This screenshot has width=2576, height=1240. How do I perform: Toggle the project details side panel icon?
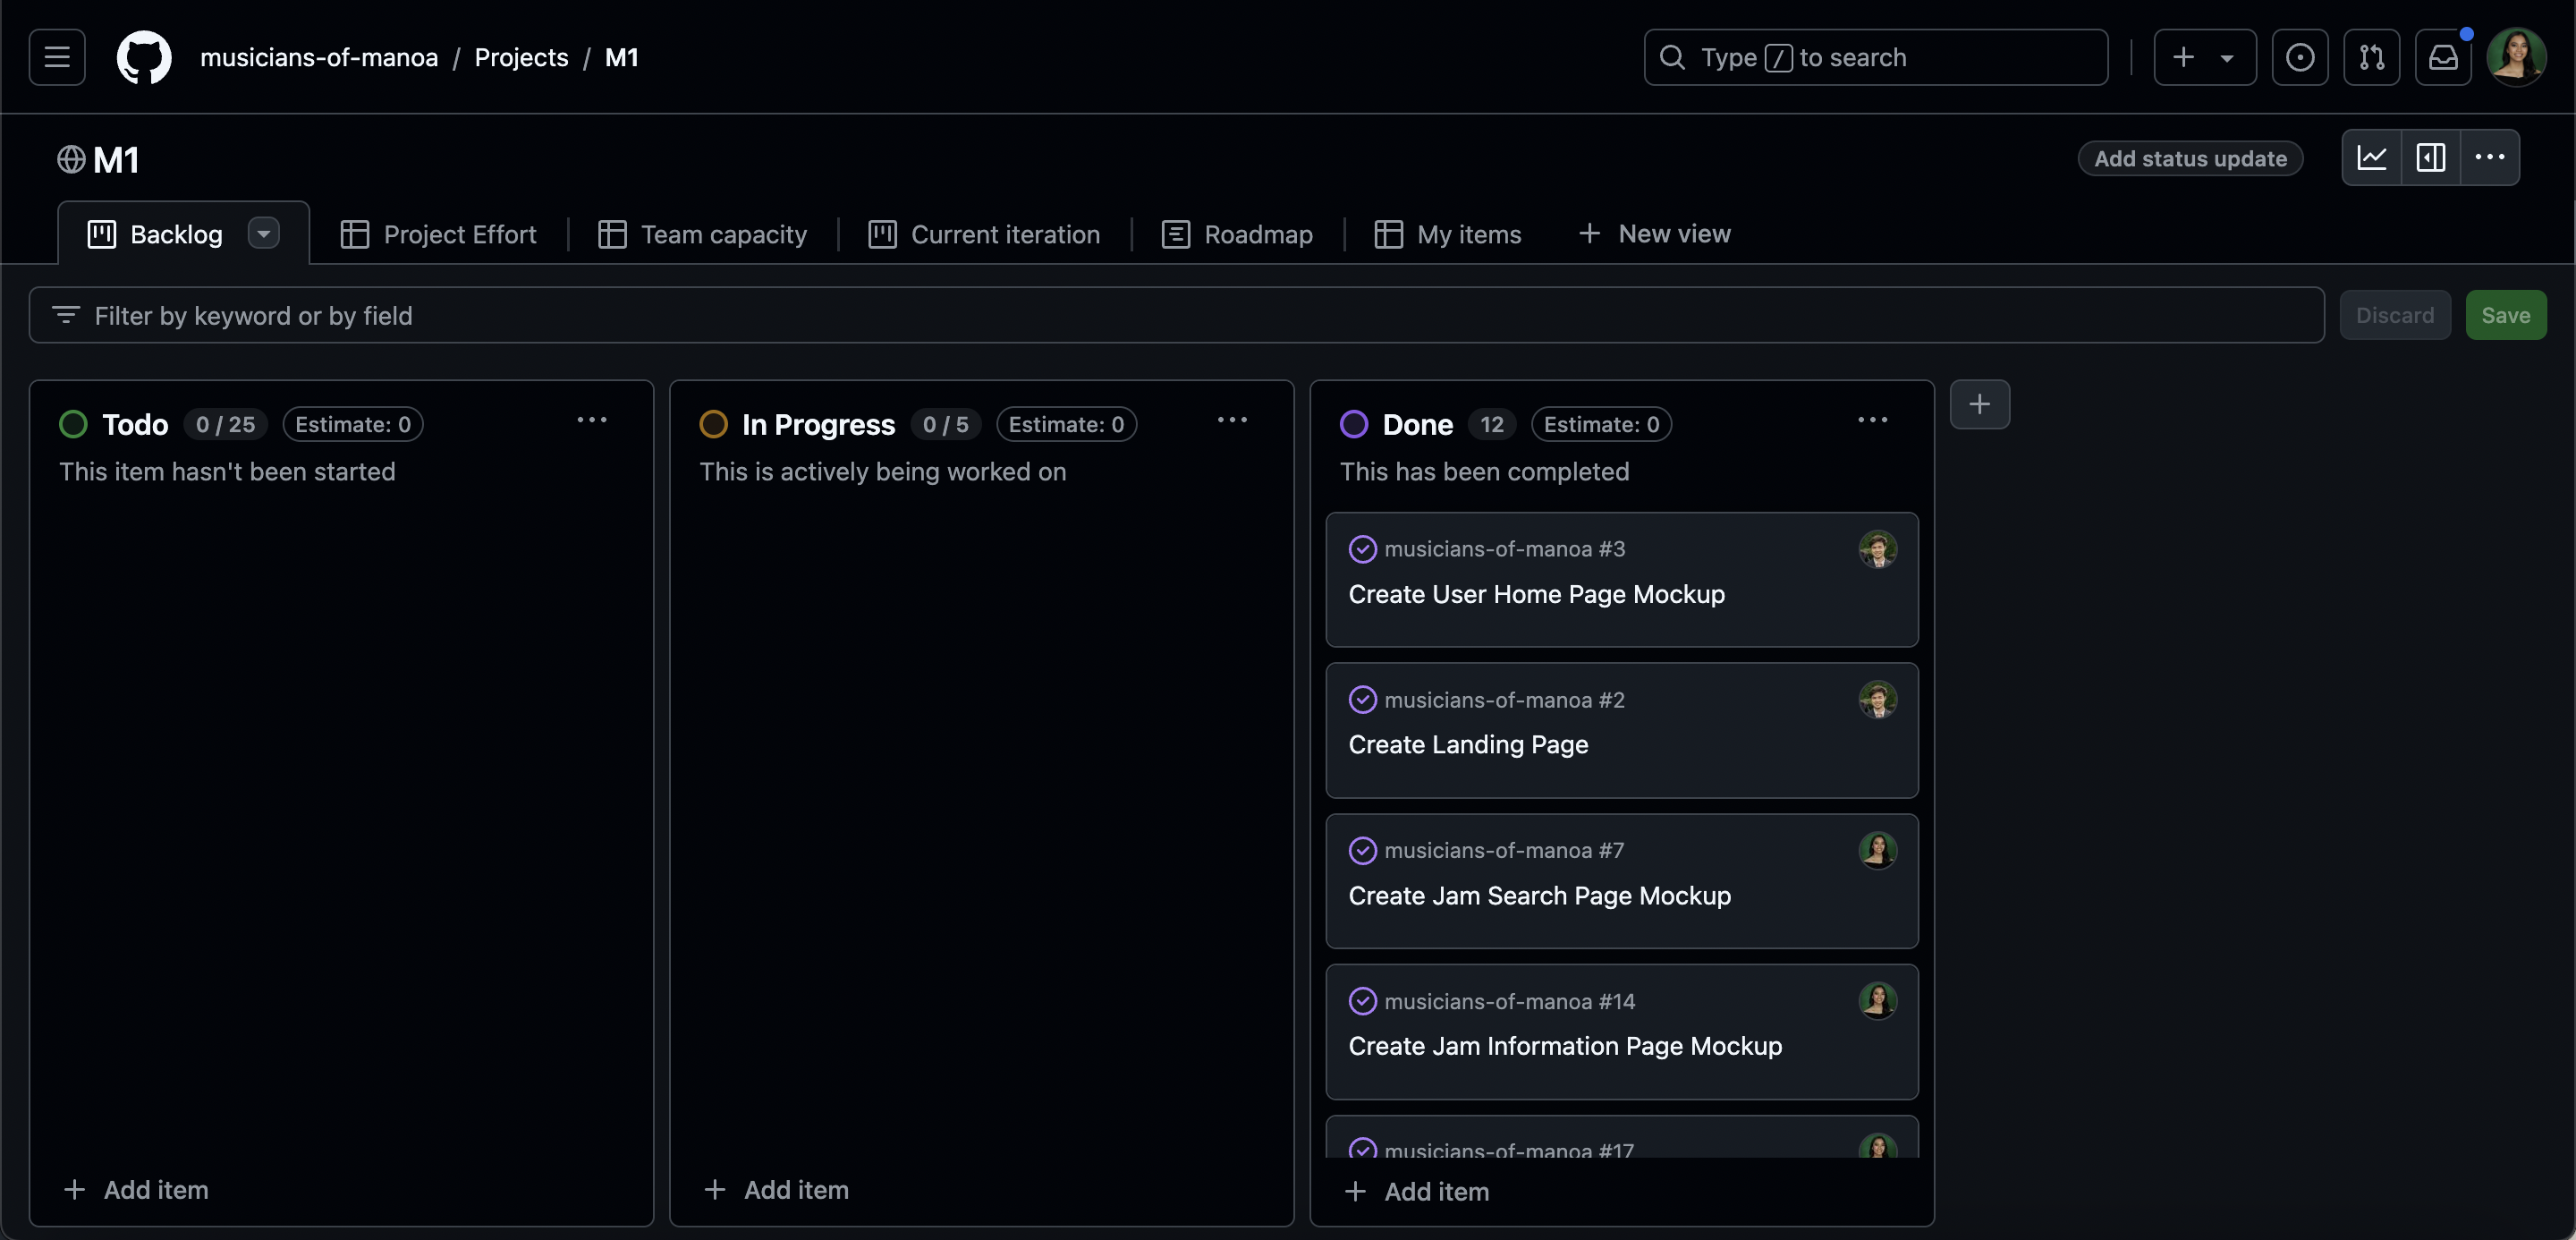(2431, 158)
